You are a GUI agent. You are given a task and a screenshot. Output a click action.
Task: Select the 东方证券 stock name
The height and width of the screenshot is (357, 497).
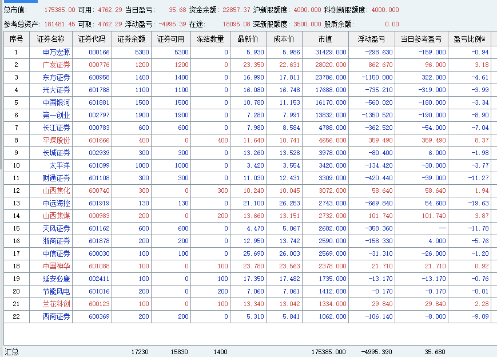coord(57,77)
